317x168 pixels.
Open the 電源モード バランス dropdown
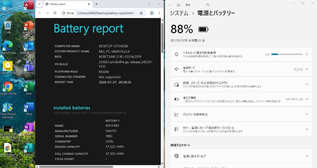pyautogui.click(x=301, y=69)
